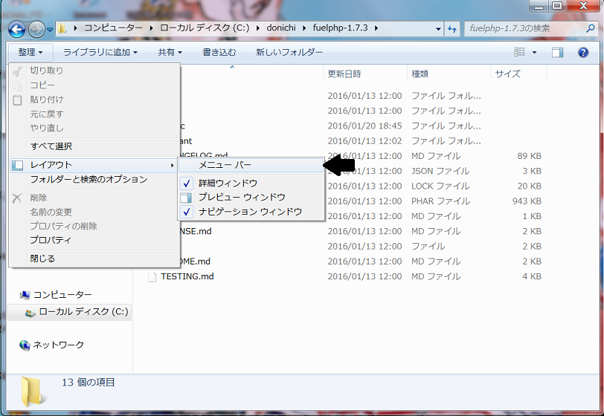Click the folder icon in the address bar
604x416 pixels.
click(62, 28)
